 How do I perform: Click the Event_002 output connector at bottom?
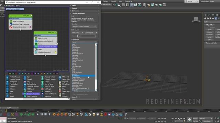[x=45, y=55]
